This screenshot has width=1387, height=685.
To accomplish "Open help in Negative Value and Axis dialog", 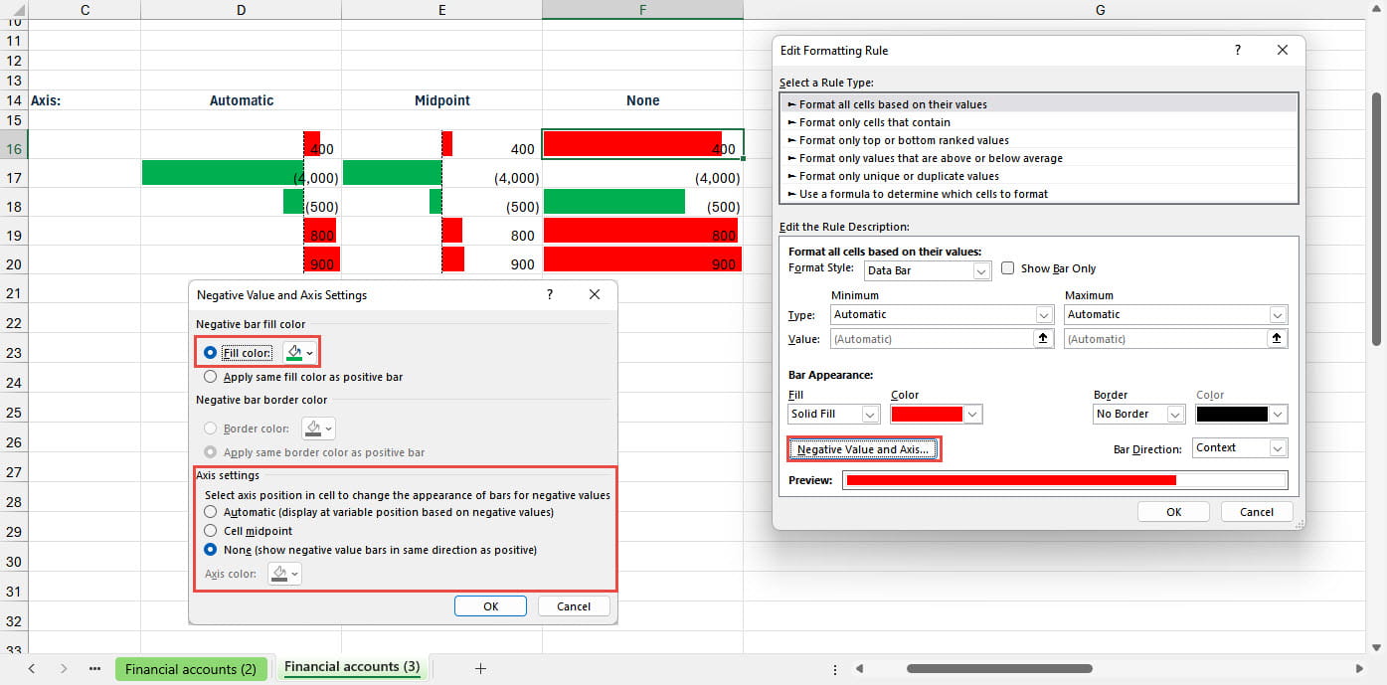I will click(x=550, y=295).
